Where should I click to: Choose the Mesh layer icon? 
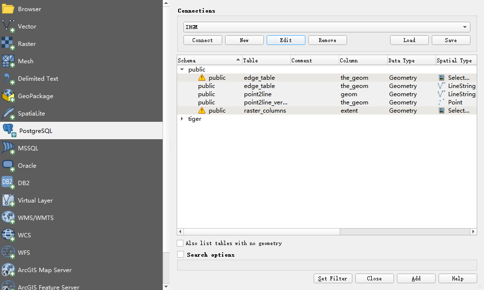pyautogui.click(x=8, y=61)
